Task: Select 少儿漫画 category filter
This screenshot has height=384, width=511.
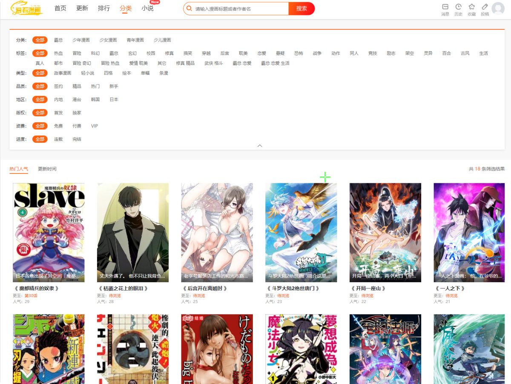Action: 162,40
